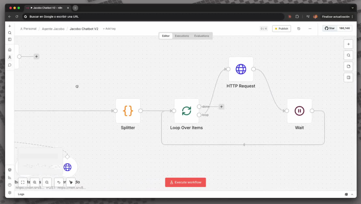361x204 pixels.
Task: Click the Personal breadcrumb link
Action: click(x=28, y=29)
